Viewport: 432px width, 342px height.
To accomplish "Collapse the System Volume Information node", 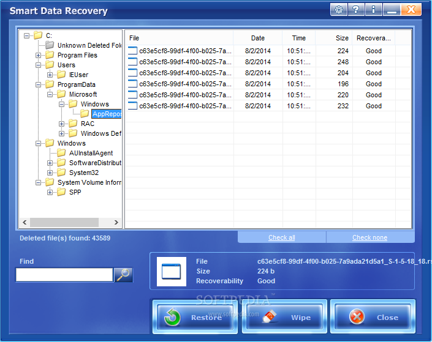I will [38, 182].
